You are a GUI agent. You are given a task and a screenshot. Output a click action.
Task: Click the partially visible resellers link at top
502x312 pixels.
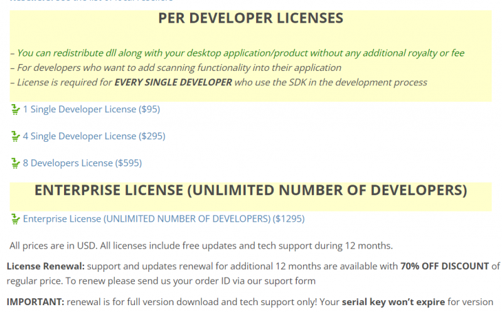pos(94,1)
